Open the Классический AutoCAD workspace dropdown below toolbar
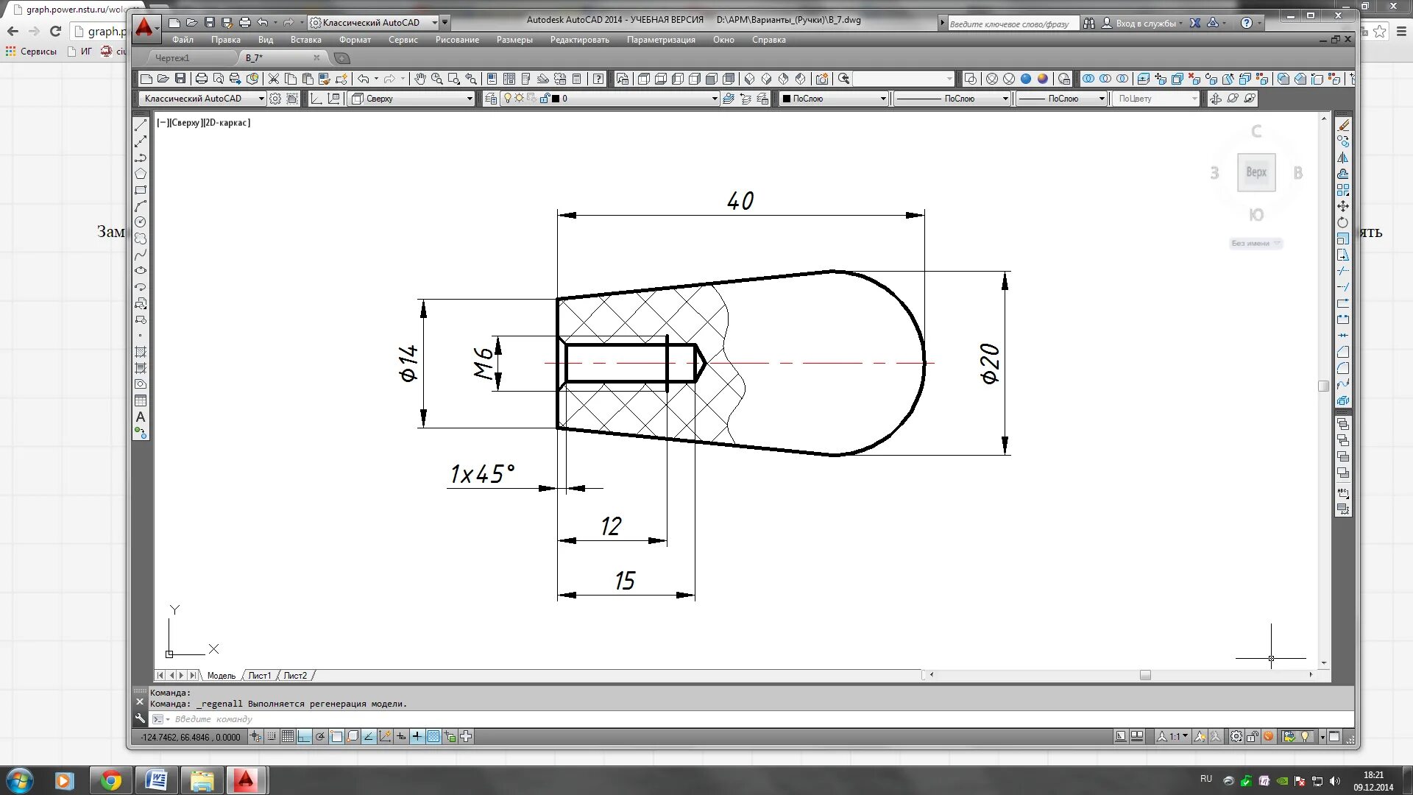 pyautogui.click(x=202, y=99)
